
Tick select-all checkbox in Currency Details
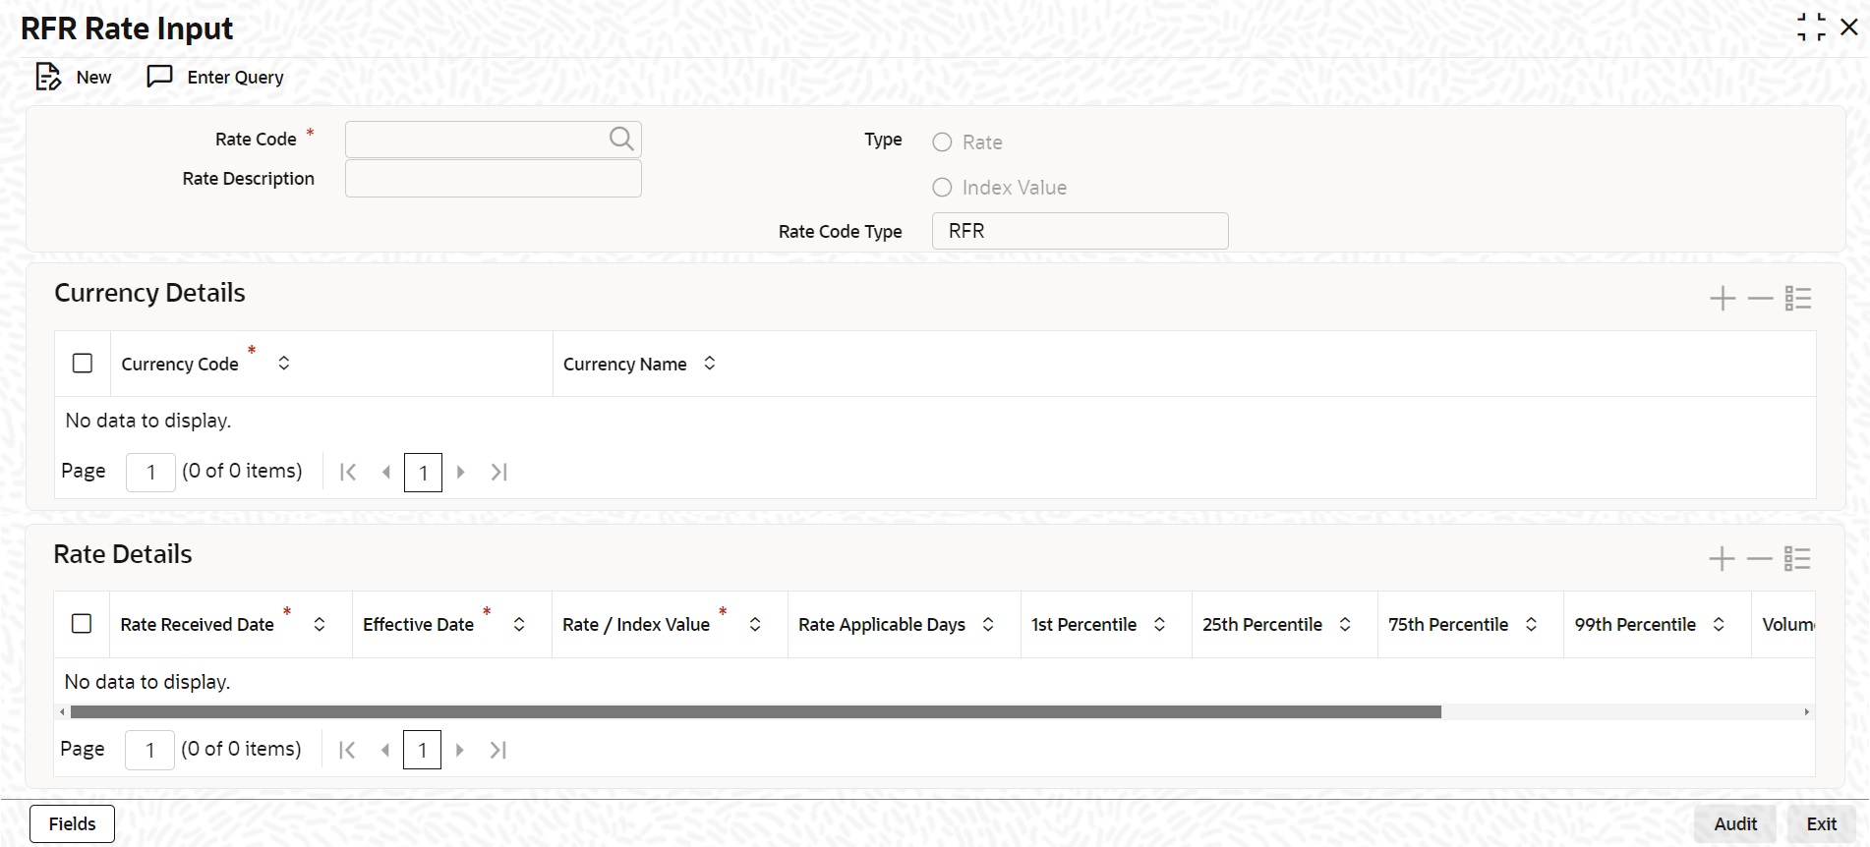pos(83,364)
